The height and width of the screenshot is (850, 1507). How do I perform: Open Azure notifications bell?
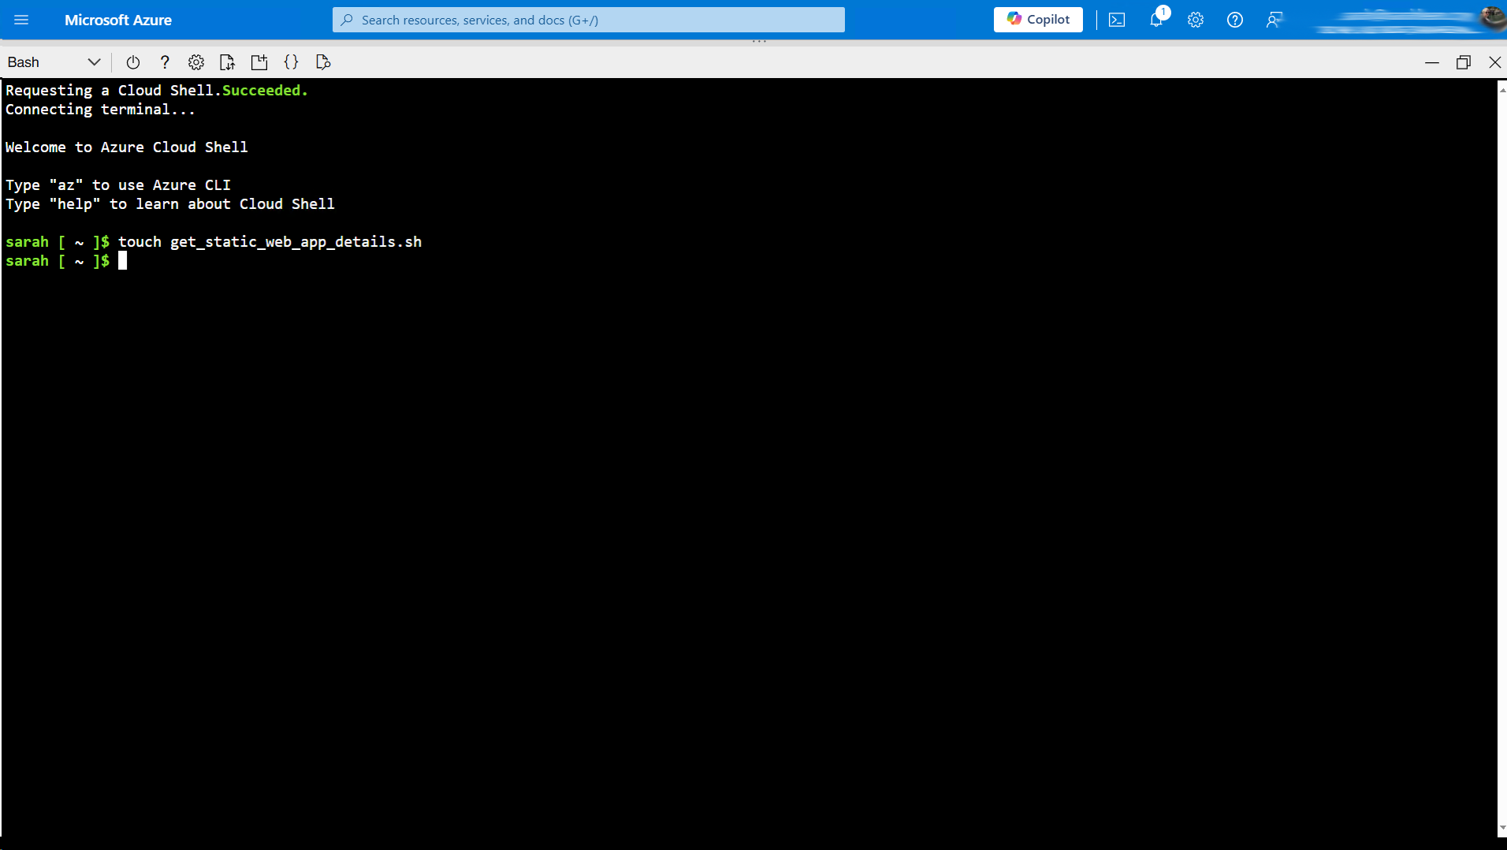click(1156, 20)
